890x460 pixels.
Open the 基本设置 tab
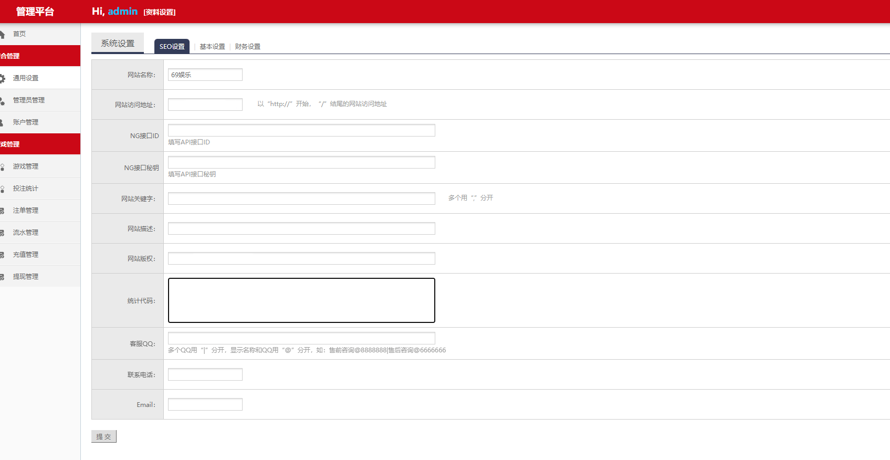coord(212,47)
